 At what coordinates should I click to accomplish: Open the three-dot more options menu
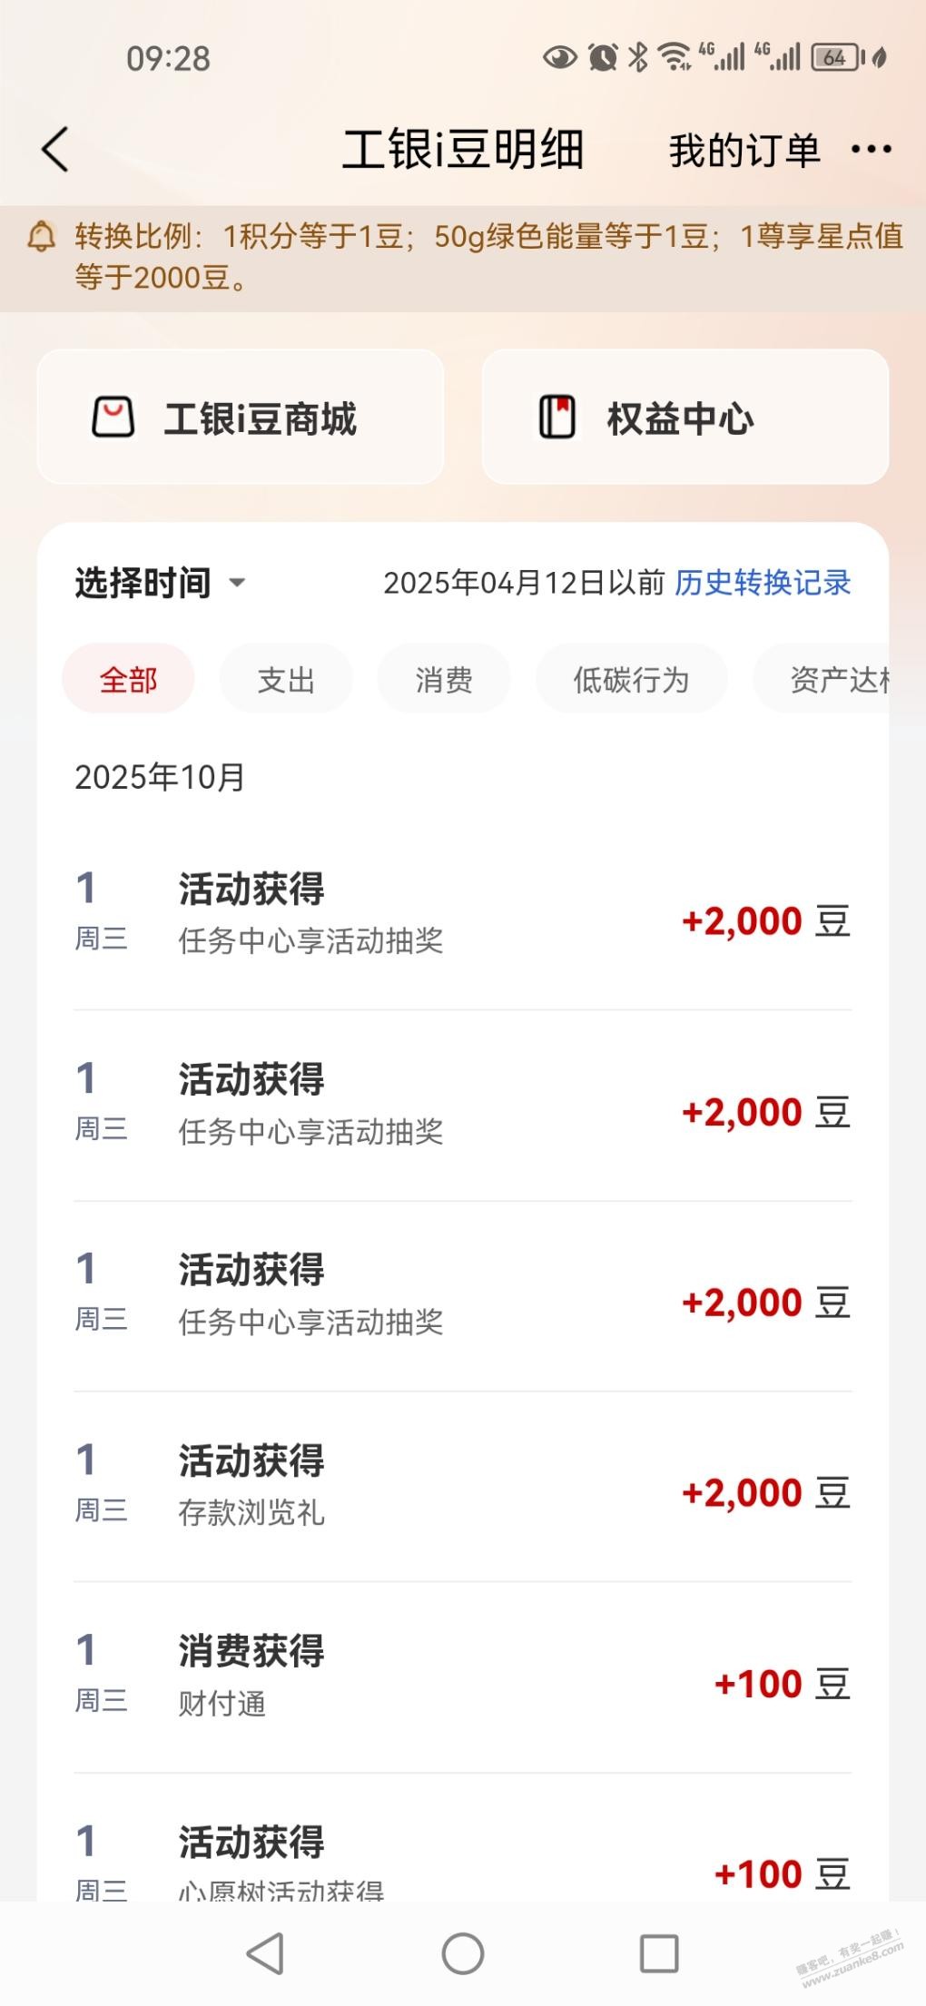pos(871,150)
